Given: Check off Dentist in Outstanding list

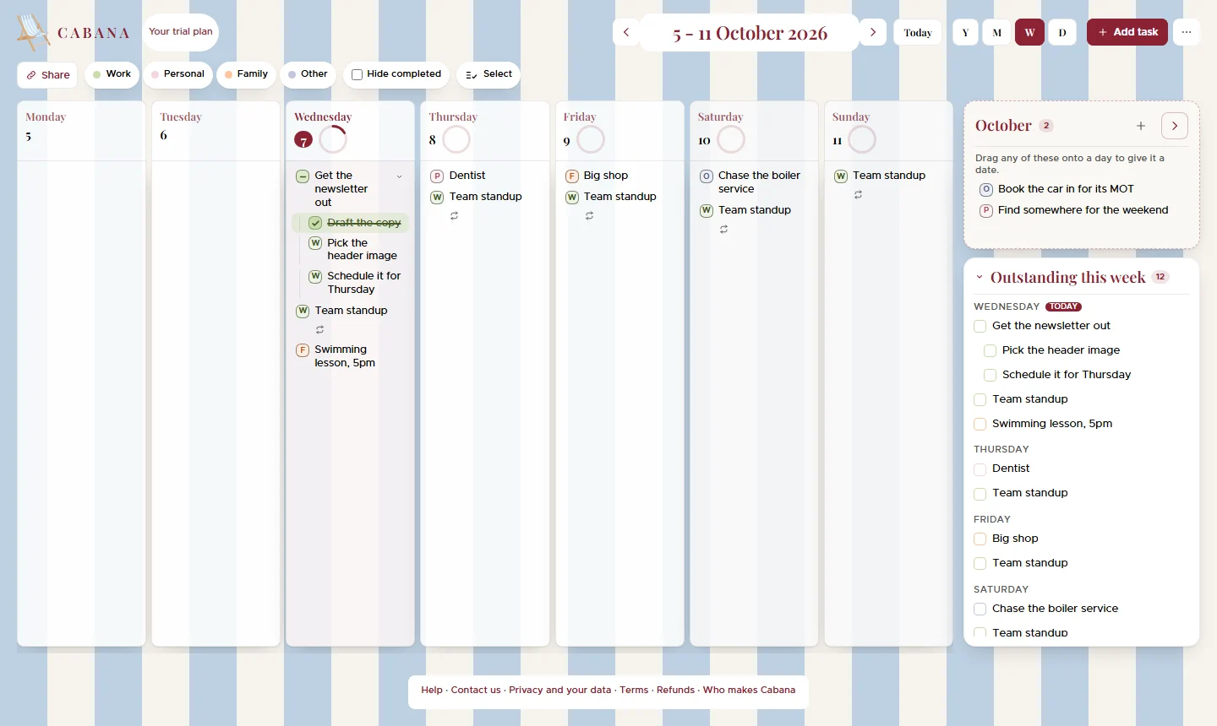Looking at the screenshot, I should (980, 469).
